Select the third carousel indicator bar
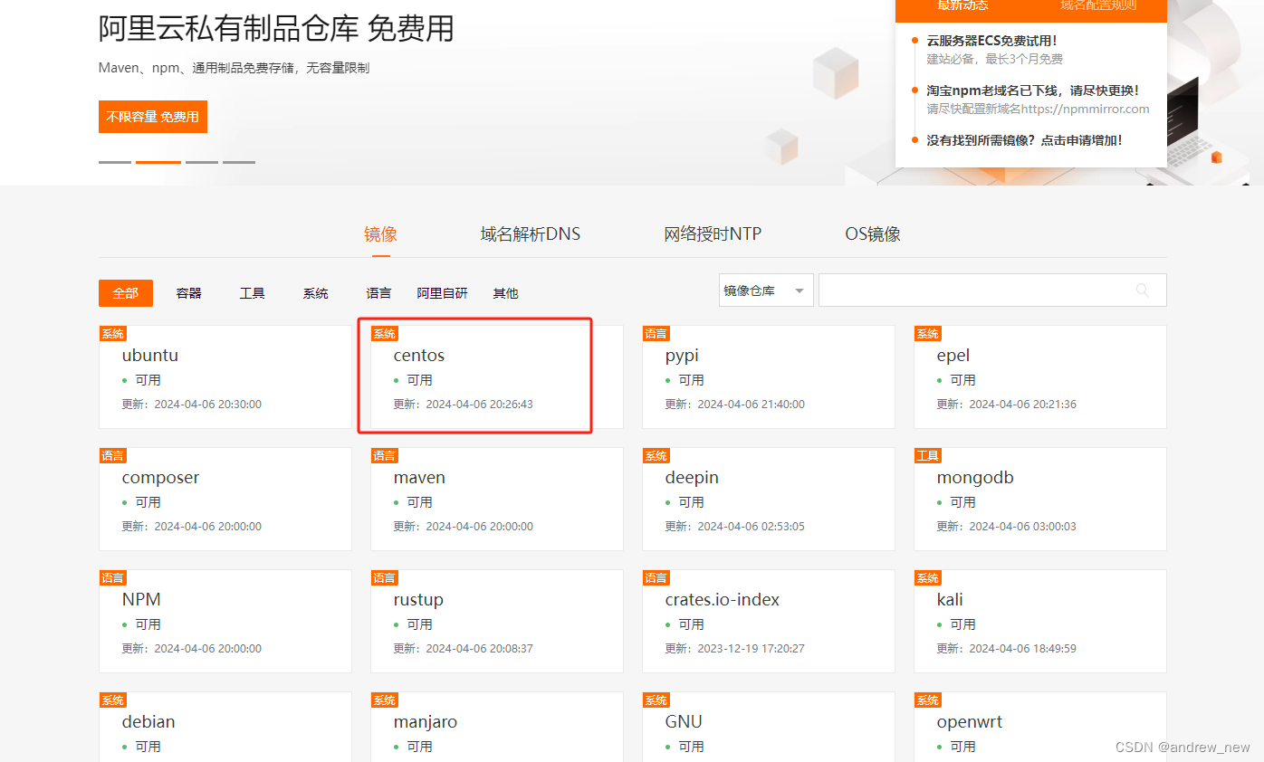Image resolution: width=1264 pixels, height=762 pixels. pos(202,162)
